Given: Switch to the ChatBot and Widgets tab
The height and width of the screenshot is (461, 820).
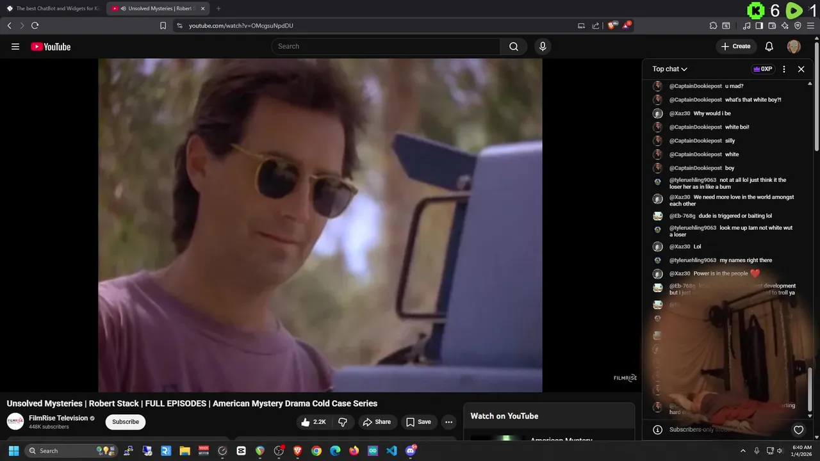Looking at the screenshot, I should coord(53,8).
